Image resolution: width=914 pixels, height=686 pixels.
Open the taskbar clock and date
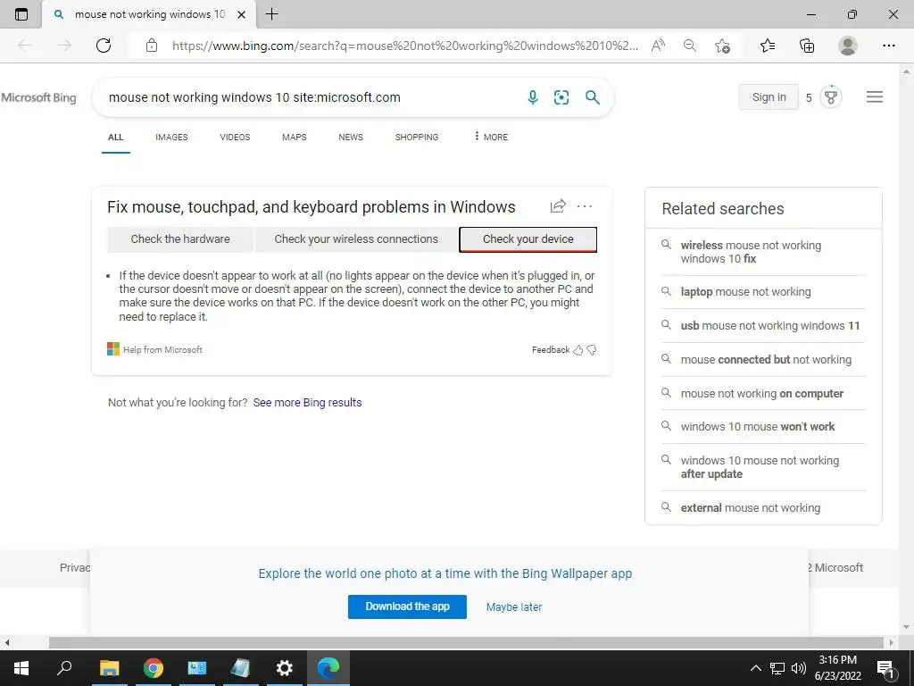point(837,668)
